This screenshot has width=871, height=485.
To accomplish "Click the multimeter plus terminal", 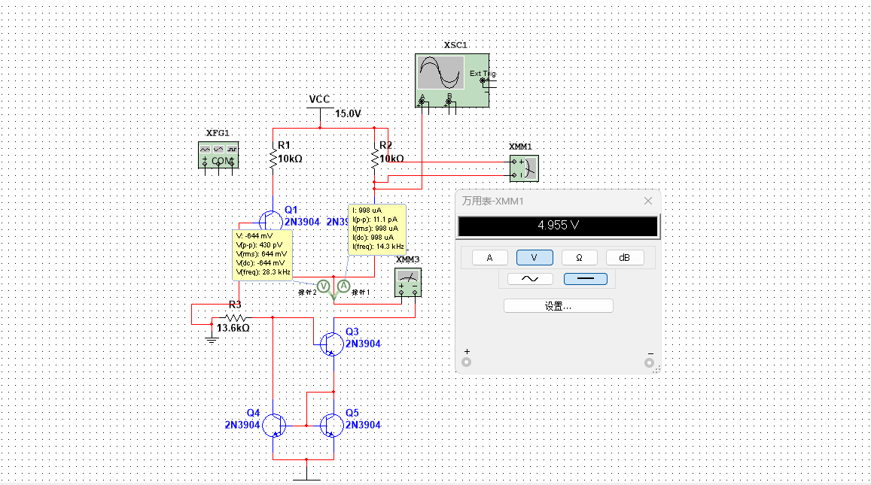I will (467, 362).
